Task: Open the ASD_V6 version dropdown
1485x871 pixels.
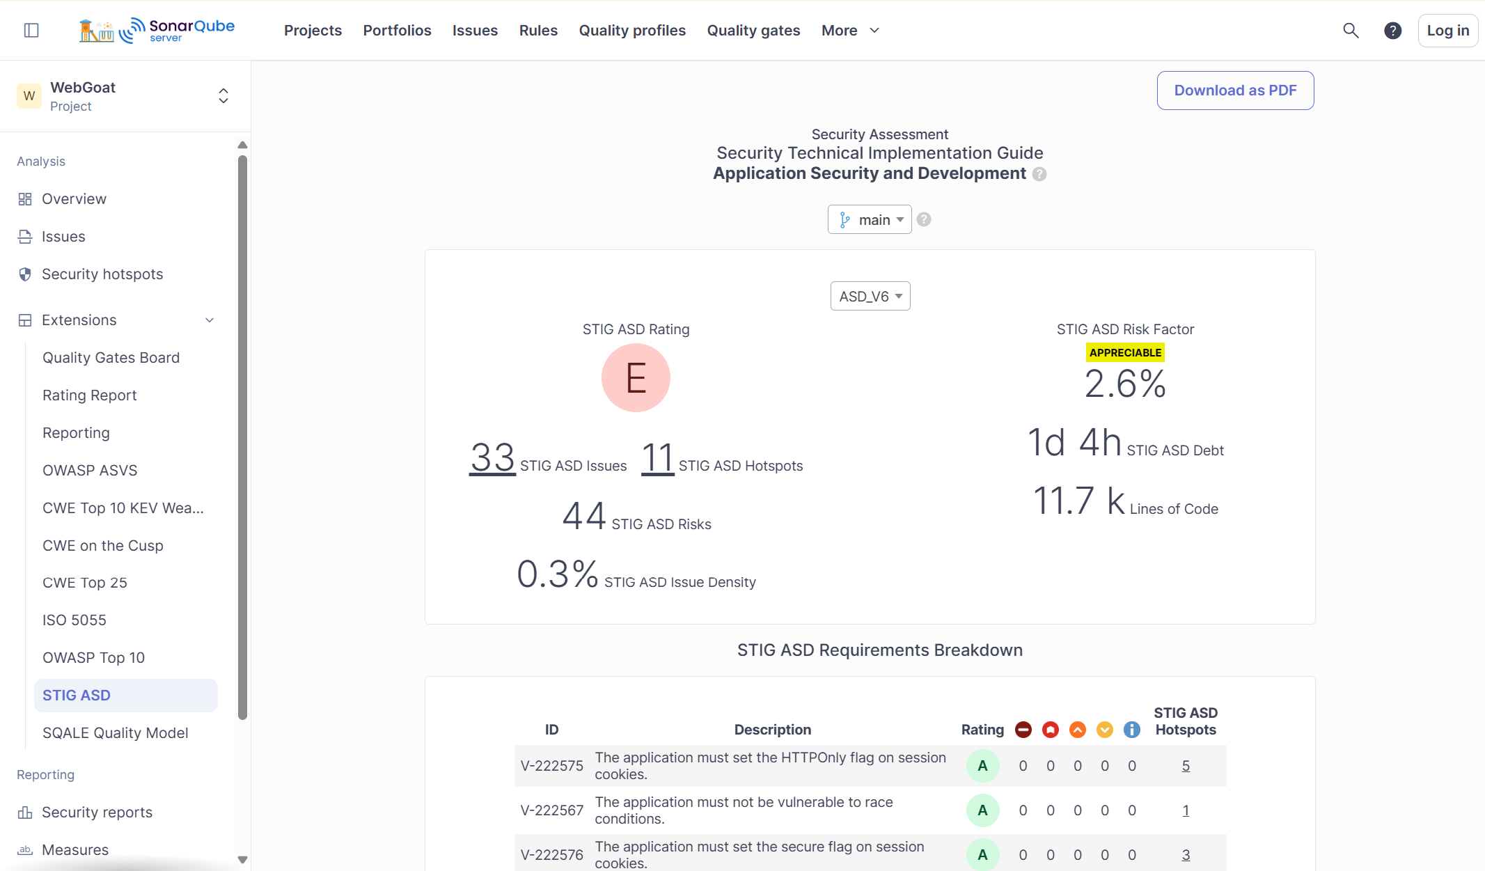Action: [870, 296]
